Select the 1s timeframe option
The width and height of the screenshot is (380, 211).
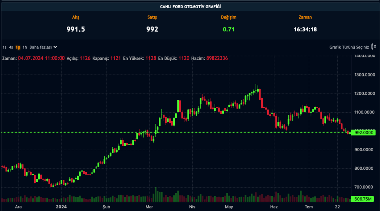[x=4, y=47]
